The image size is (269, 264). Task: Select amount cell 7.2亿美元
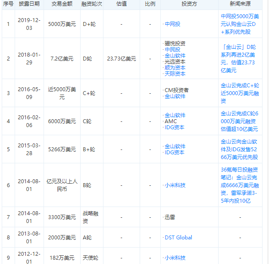(x=62, y=59)
